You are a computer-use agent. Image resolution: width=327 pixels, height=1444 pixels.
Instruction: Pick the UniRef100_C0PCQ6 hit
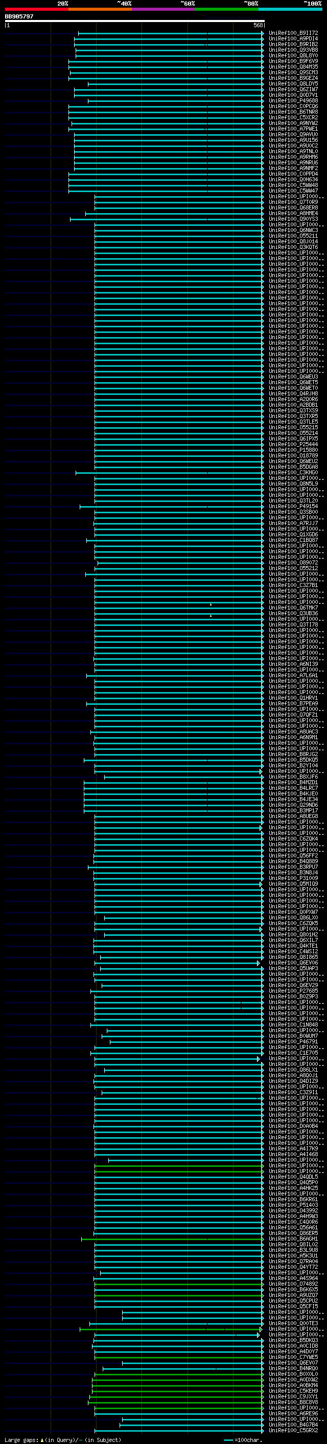[x=293, y=106]
